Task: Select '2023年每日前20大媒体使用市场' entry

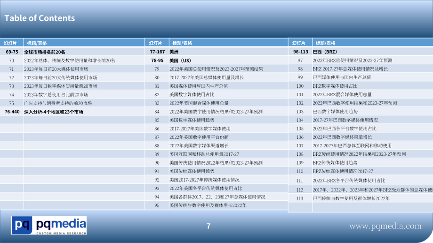Action: [x=56, y=69]
